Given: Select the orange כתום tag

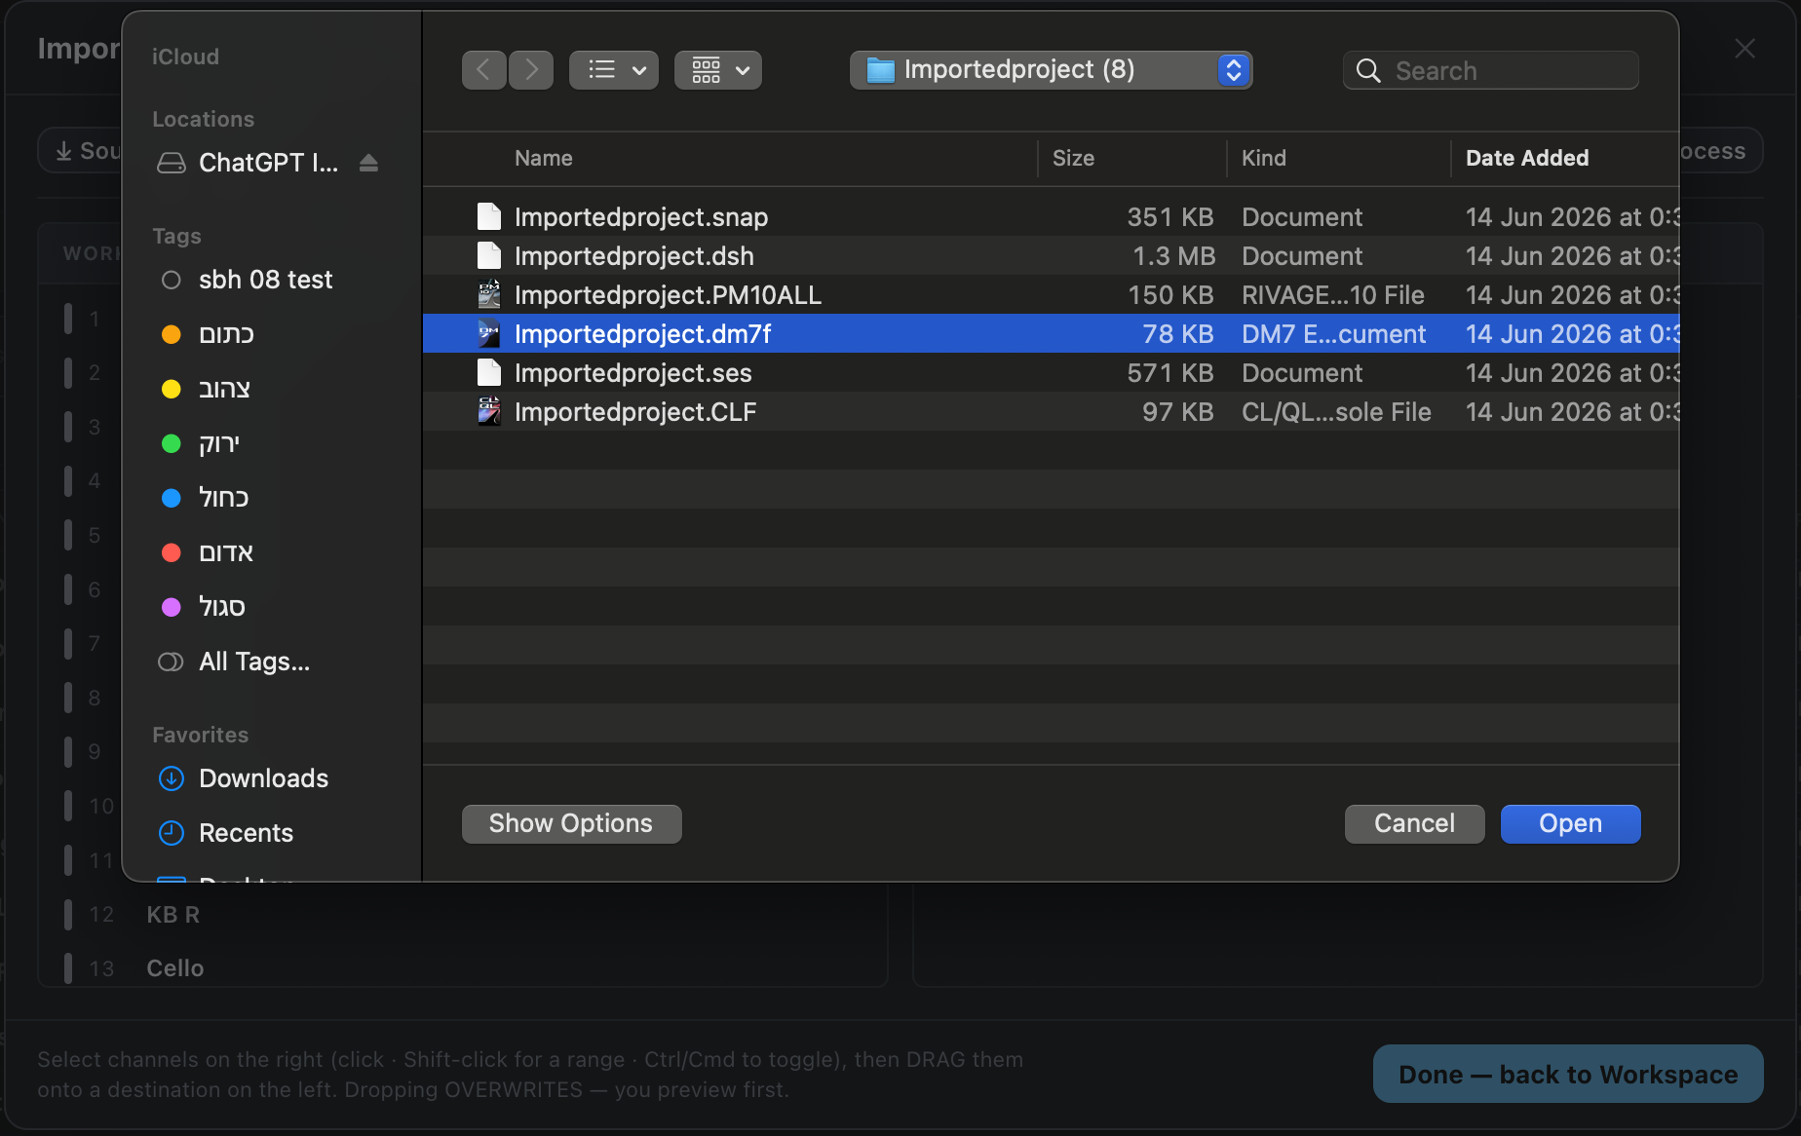Looking at the screenshot, I should click(207, 334).
